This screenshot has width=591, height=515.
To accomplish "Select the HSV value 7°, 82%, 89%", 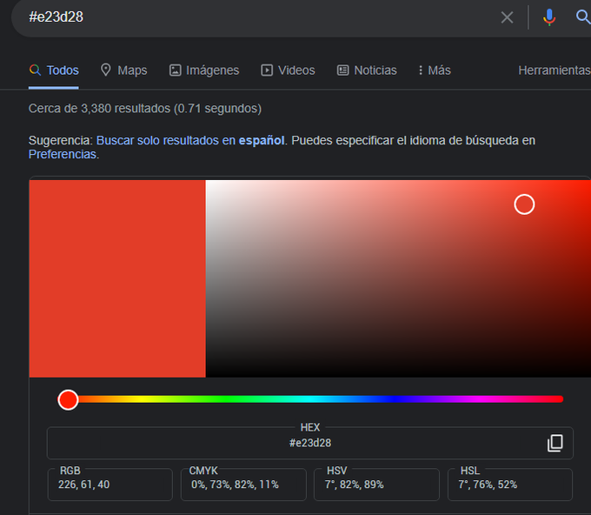I will pyautogui.click(x=376, y=485).
